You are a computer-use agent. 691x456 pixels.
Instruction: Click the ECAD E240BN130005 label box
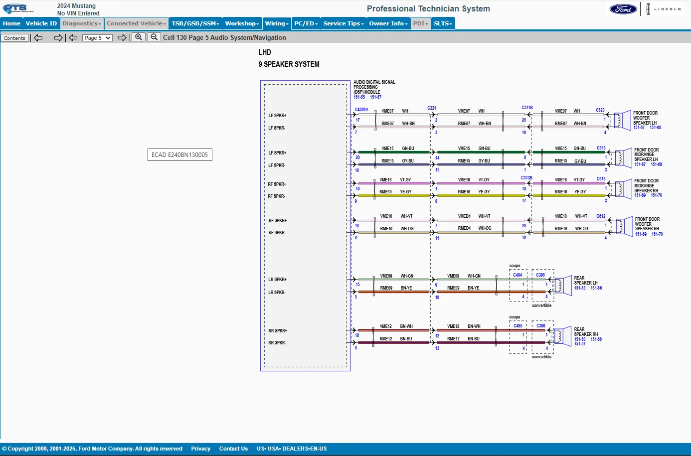pyautogui.click(x=180, y=155)
